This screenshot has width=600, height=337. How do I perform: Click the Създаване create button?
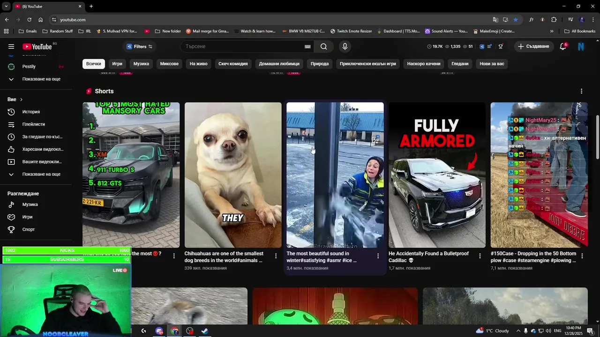(533, 46)
